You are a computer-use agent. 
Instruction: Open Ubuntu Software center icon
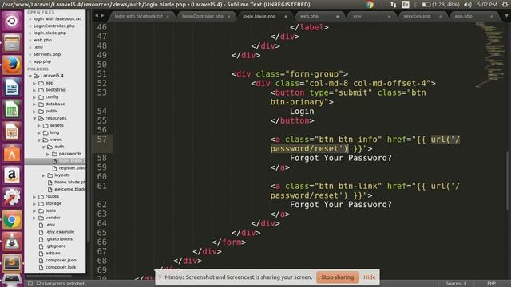pyautogui.click(x=12, y=153)
